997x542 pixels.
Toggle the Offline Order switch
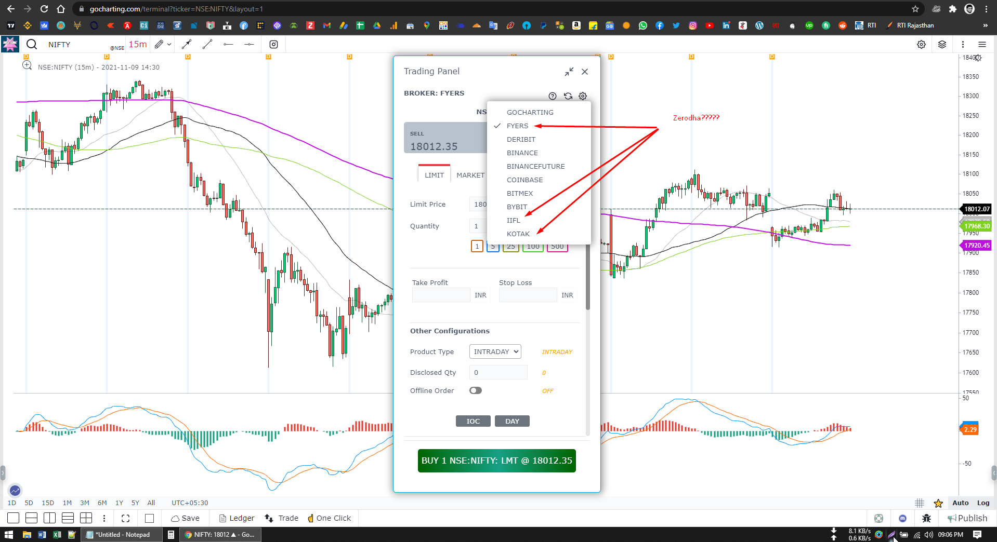click(475, 390)
